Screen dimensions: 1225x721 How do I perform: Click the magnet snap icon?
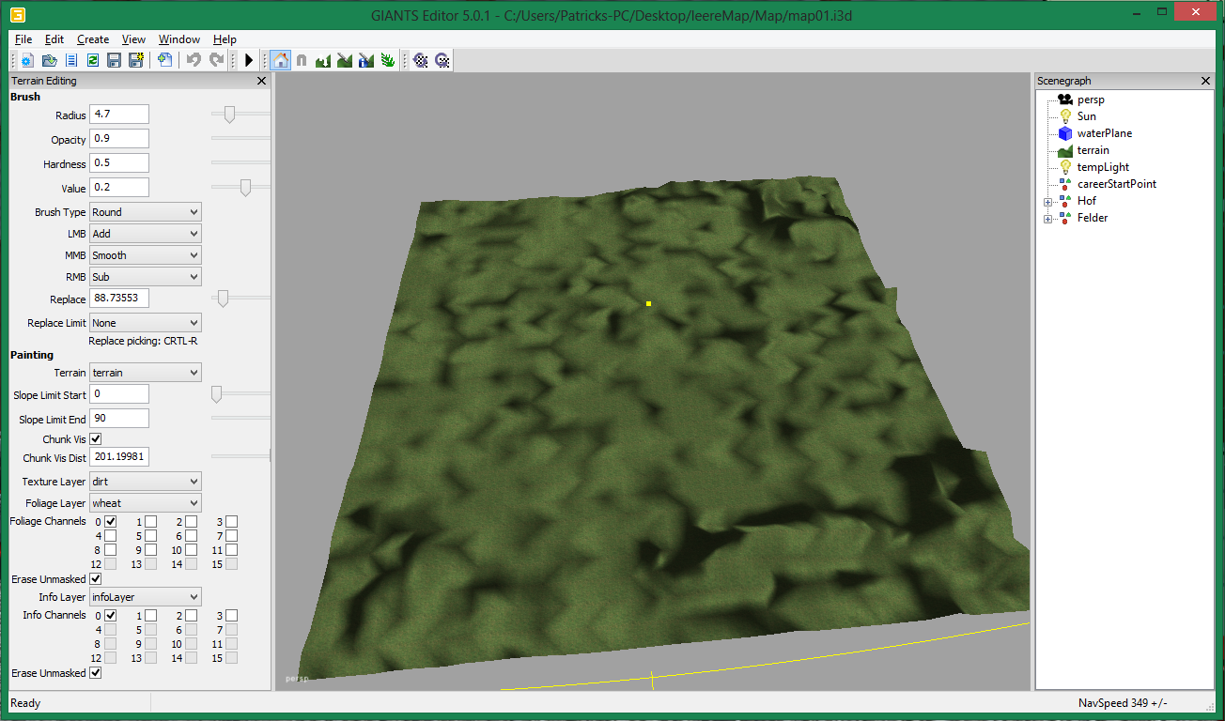tap(302, 60)
